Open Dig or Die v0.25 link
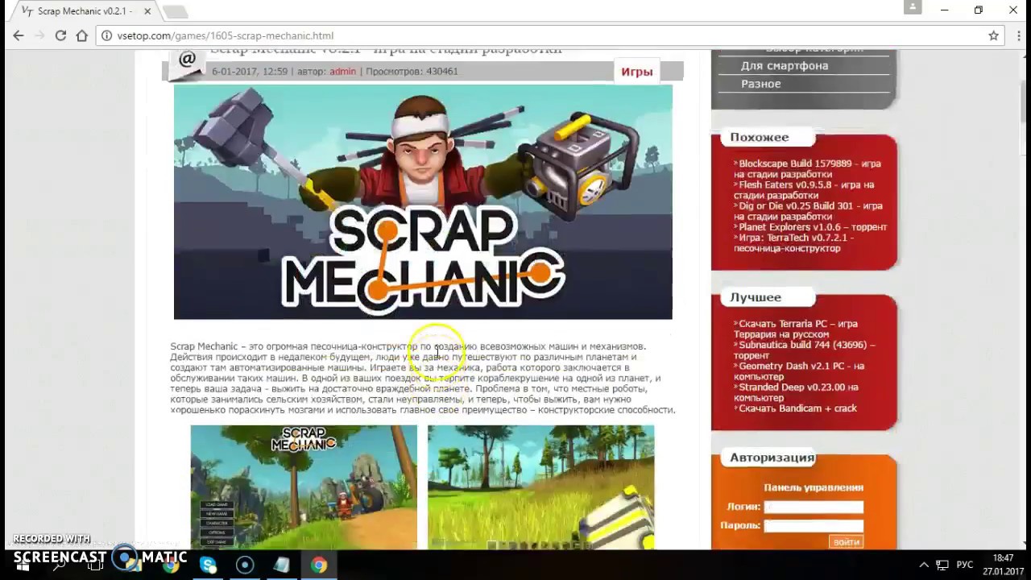 click(808, 211)
